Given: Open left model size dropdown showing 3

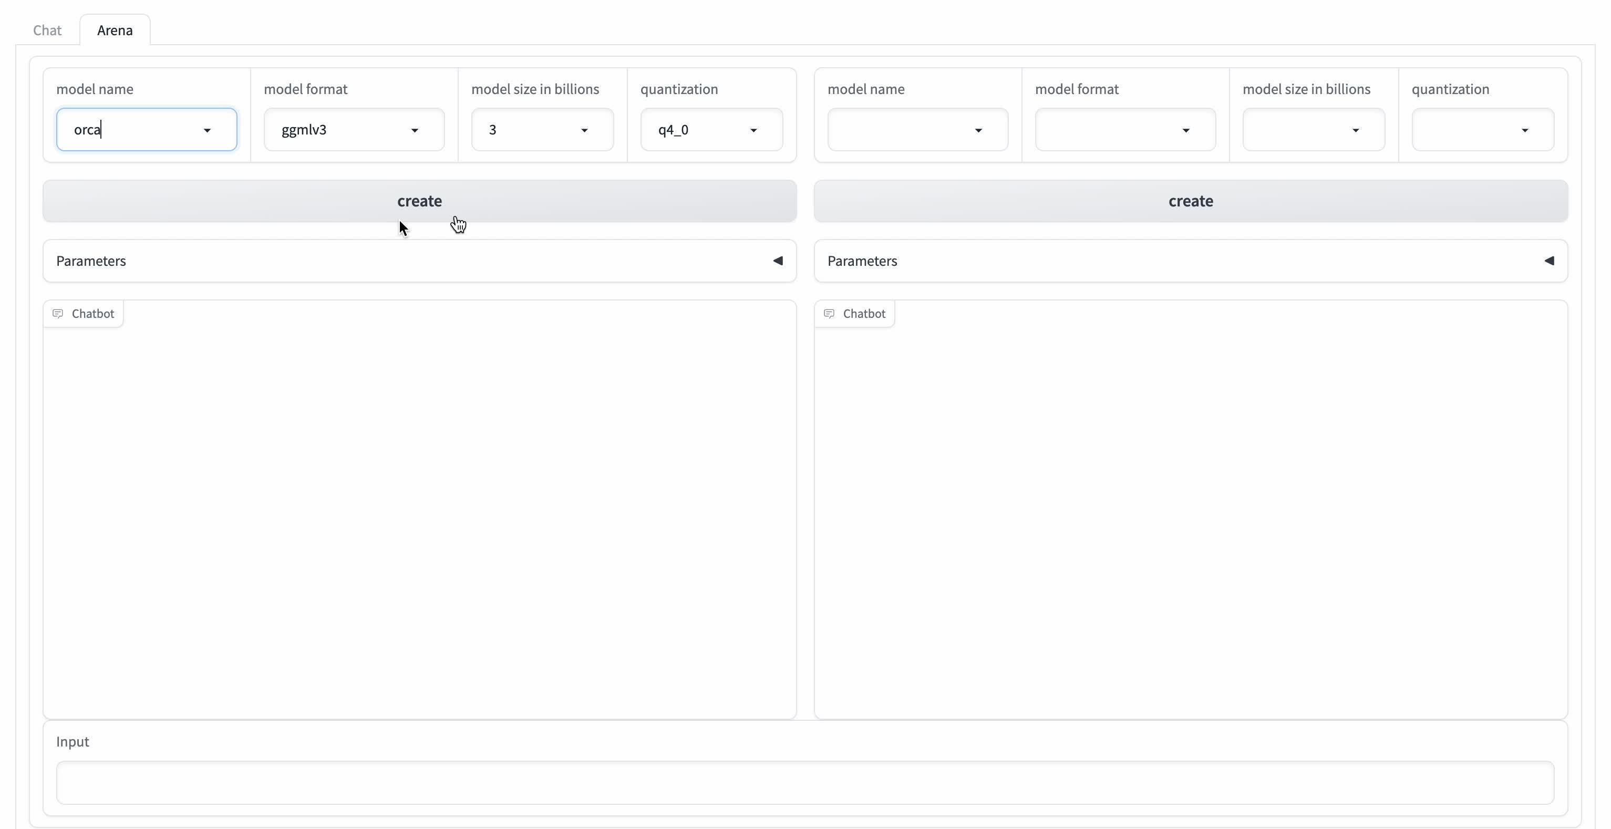Looking at the screenshot, I should [542, 129].
